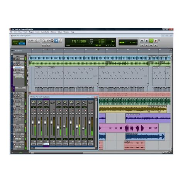Click the Kick track name in track list
The image size is (183, 183).
[x=18, y=56]
